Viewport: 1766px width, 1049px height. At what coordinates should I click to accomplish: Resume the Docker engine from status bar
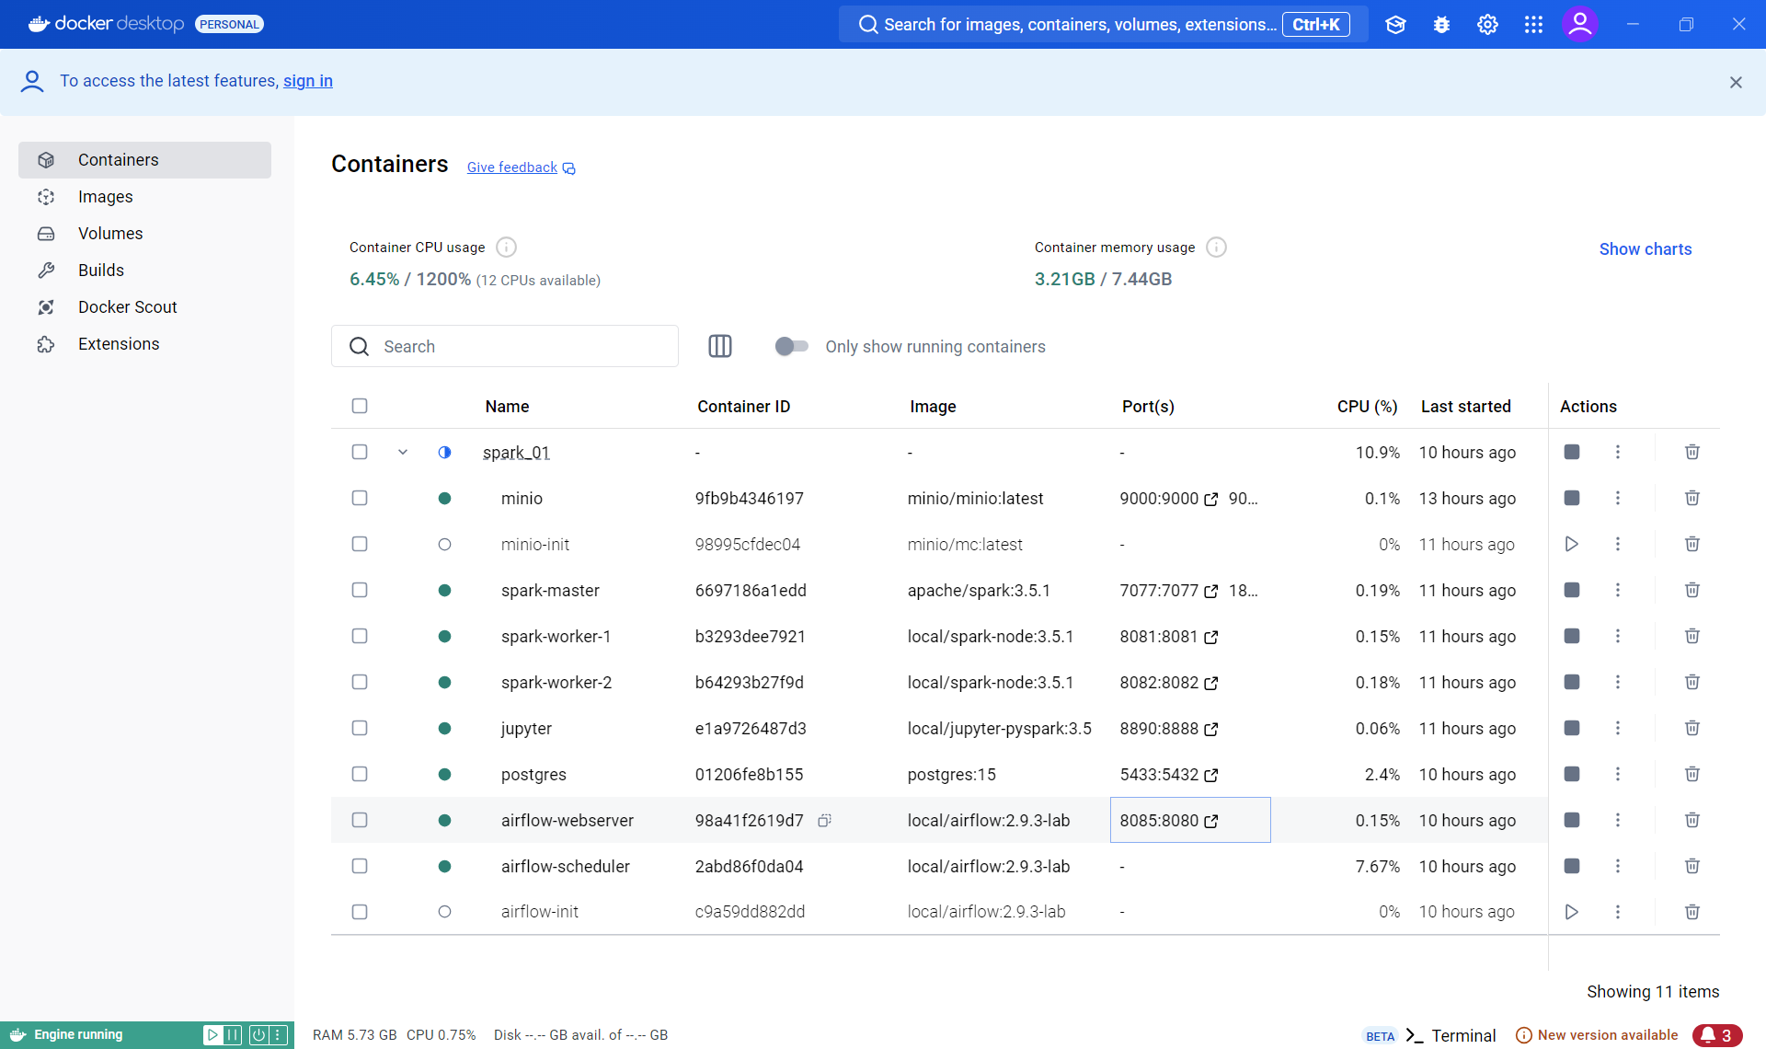point(212,1035)
